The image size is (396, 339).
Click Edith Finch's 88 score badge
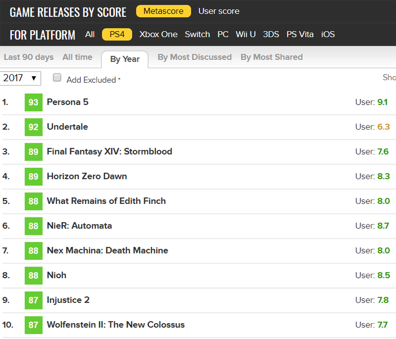[x=34, y=201]
